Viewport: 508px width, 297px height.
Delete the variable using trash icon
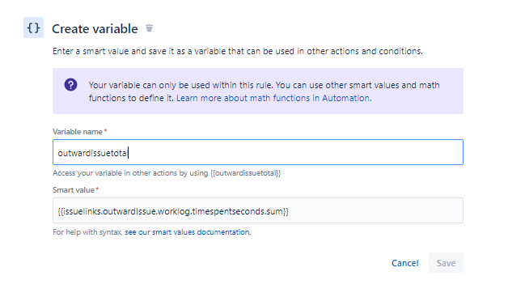149,28
